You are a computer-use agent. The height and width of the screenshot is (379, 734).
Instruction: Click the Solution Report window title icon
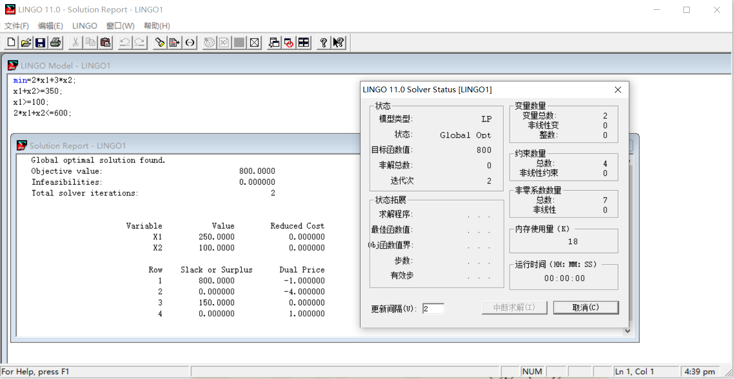(x=22, y=145)
